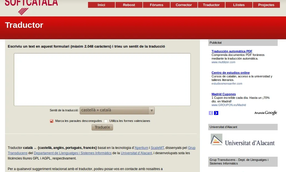The width and height of the screenshot is (286, 172).
Task: Open the "Sentit de la traducció" dropdown
Action: click(x=152, y=110)
